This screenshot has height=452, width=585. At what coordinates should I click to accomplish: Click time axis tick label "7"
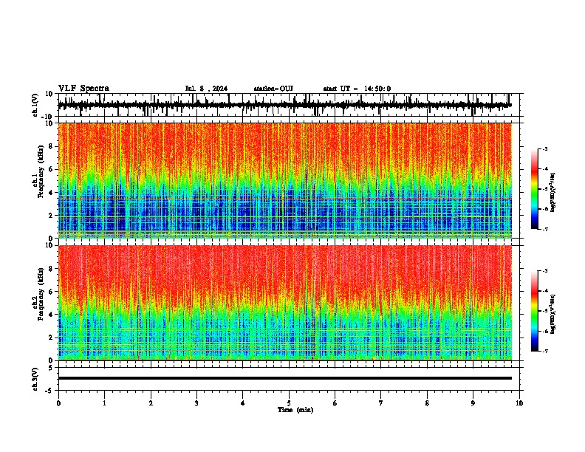(381, 403)
